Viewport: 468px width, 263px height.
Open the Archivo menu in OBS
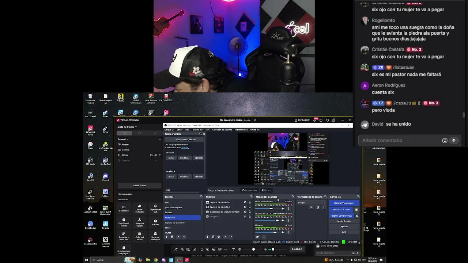click(x=169, y=130)
